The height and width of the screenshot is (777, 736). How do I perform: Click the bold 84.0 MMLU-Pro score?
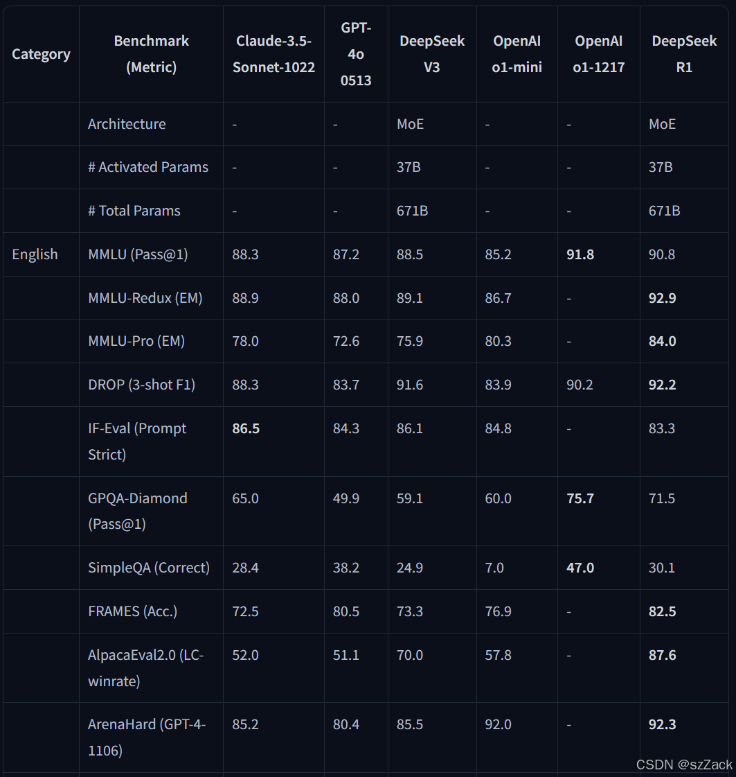tap(662, 341)
